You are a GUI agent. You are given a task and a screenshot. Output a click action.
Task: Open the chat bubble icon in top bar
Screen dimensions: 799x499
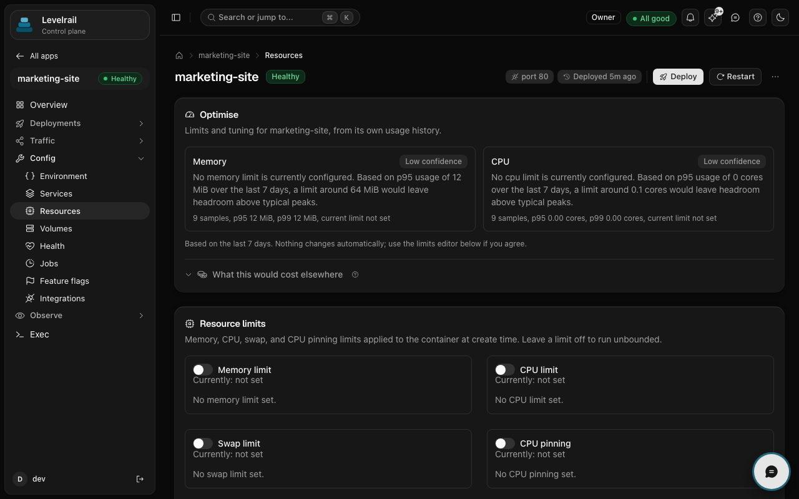735,17
